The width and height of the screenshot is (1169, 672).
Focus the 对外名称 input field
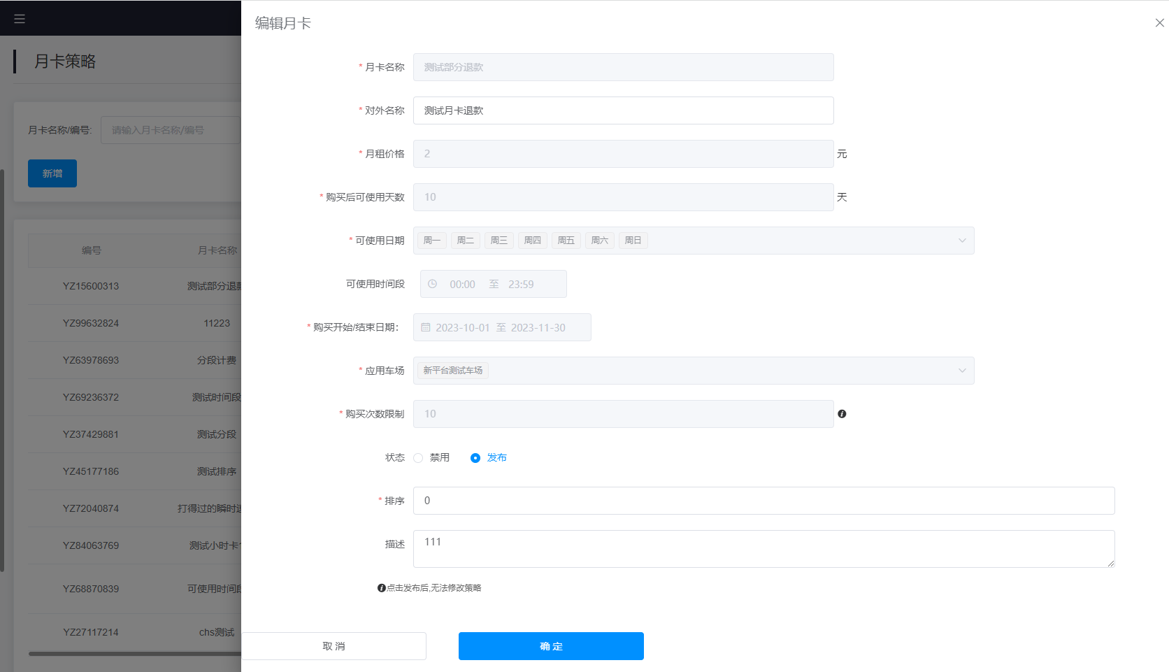click(x=623, y=110)
